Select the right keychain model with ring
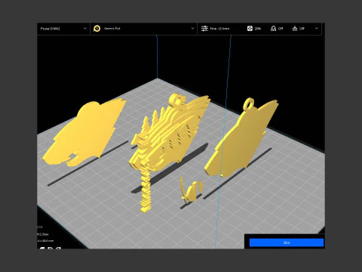Screen dimensions: 362x272 coord(241,138)
